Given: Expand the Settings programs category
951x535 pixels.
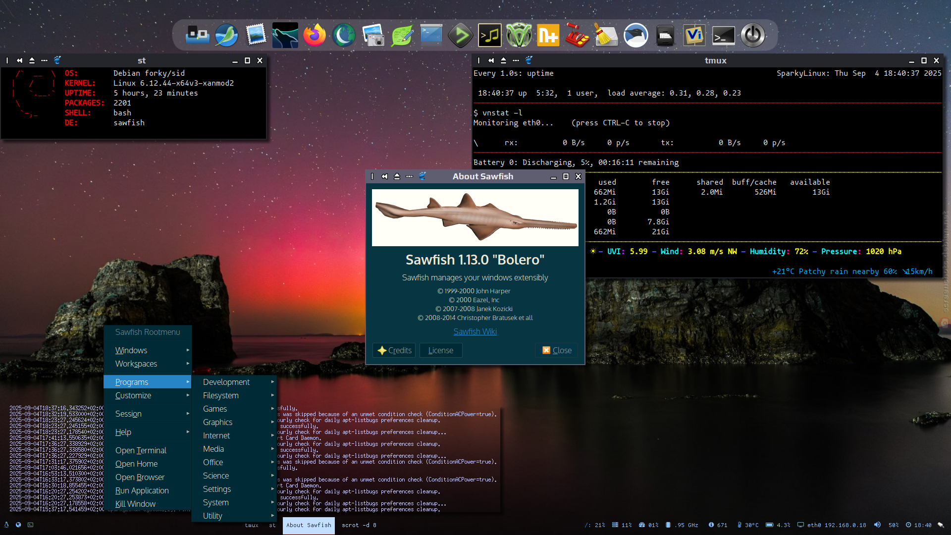Looking at the screenshot, I should (x=234, y=489).
